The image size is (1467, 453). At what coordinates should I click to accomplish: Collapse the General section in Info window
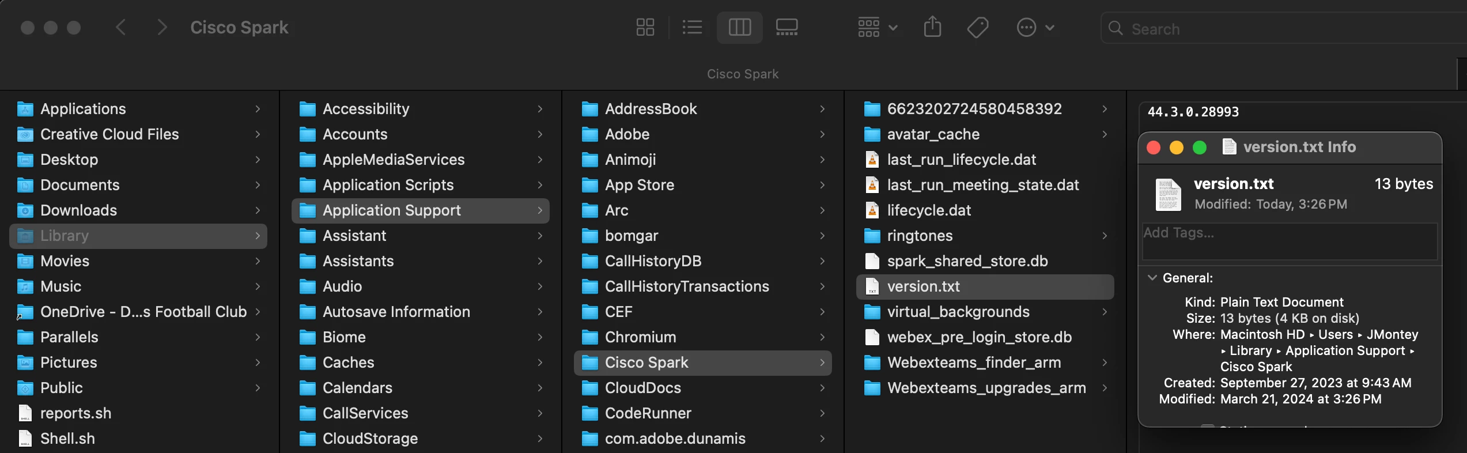pyautogui.click(x=1152, y=278)
